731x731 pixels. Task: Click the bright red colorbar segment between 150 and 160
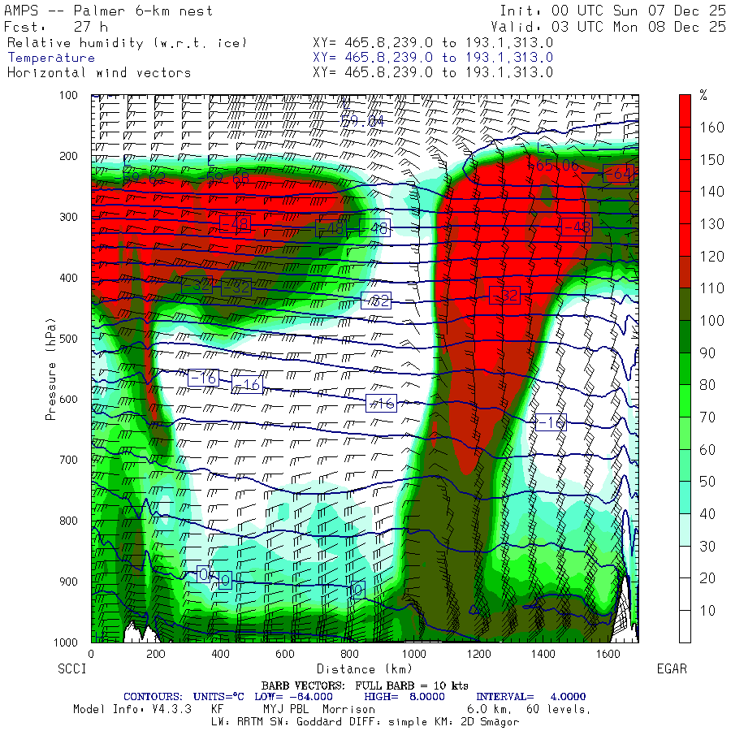click(x=685, y=143)
